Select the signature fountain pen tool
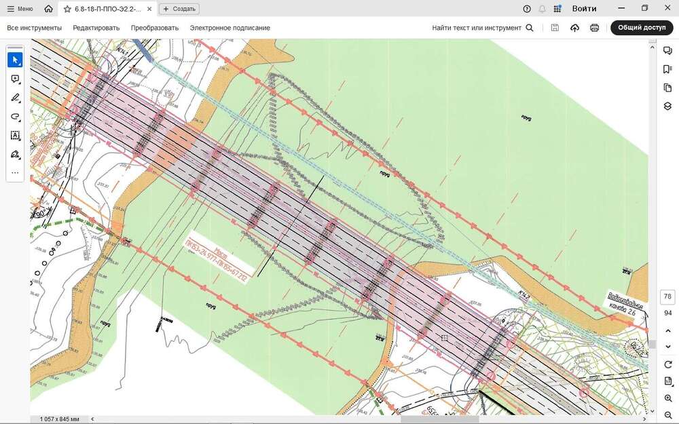 point(15,155)
